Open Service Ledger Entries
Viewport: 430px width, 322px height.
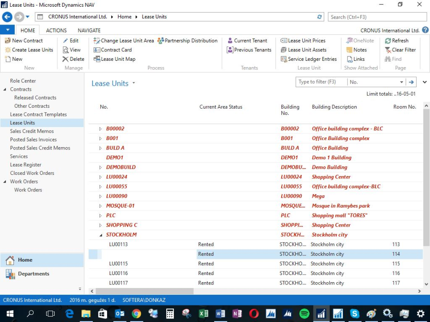pos(309,59)
